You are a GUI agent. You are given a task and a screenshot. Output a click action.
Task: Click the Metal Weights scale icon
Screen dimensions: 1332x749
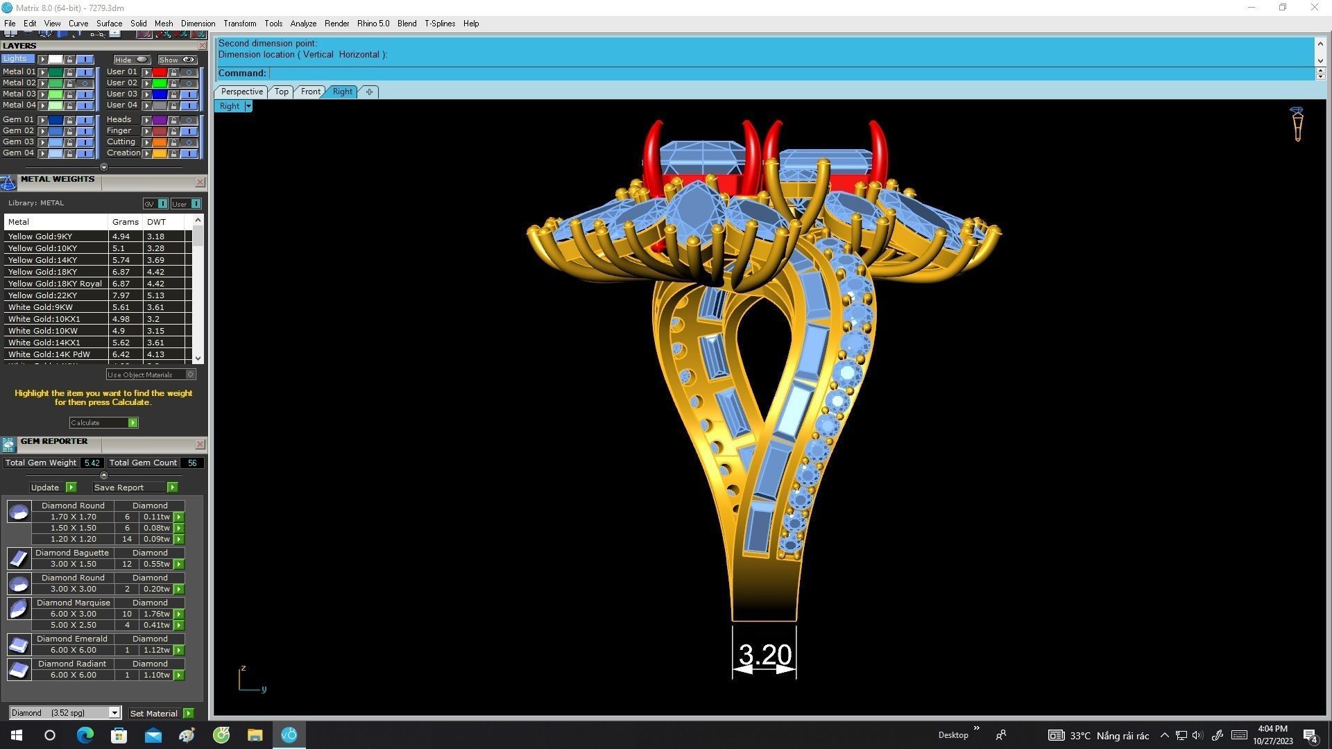coord(8,183)
